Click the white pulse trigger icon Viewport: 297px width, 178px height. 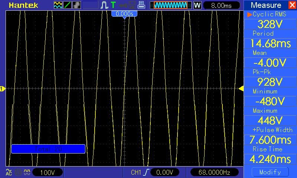click(104, 5)
